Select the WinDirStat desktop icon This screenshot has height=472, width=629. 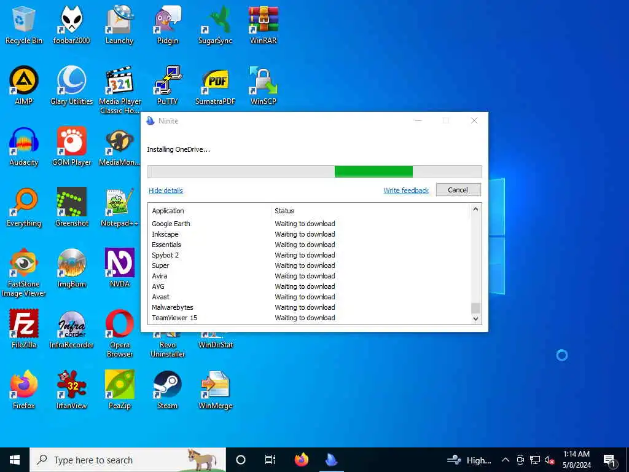(x=215, y=341)
